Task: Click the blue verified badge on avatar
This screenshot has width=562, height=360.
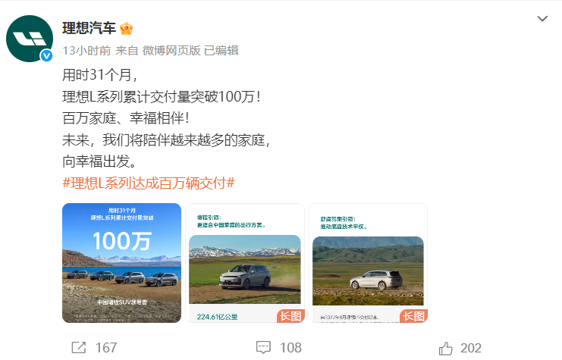Action: point(46,55)
